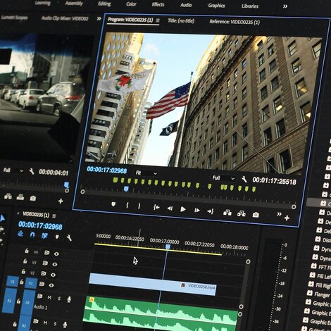The height and width of the screenshot is (331, 331).
Task: Open the Libraries workspace
Action: [250, 6]
